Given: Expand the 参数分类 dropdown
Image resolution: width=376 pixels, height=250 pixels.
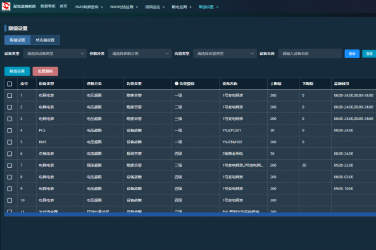Looking at the screenshot, I should pyautogui.click(x=140, y=54).
